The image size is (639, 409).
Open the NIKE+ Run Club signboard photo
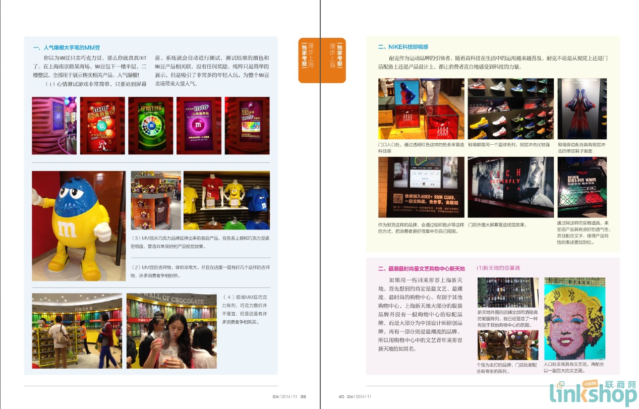tap(421, 187)
